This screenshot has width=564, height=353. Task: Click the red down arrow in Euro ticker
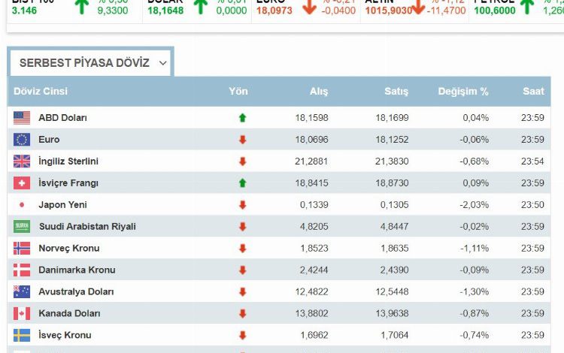pyautogui.click(x=309, y=7)
